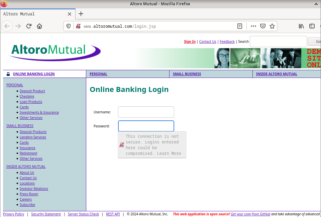Click the keyboard hands banner photo
The width and height of the screenshot is (321, 217).
[x=245, y=58]
